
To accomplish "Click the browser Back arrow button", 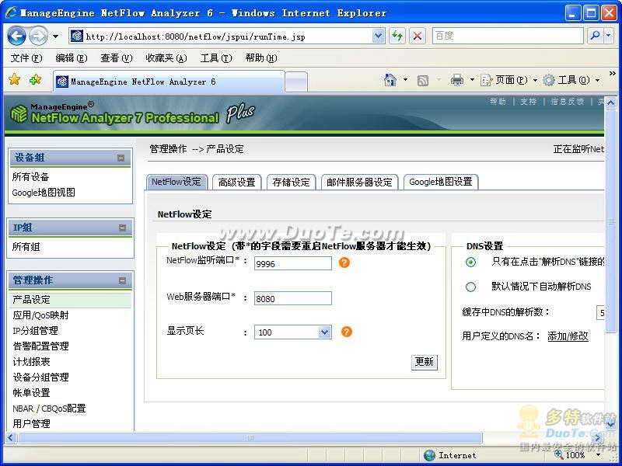I will [x=16, y=37].
